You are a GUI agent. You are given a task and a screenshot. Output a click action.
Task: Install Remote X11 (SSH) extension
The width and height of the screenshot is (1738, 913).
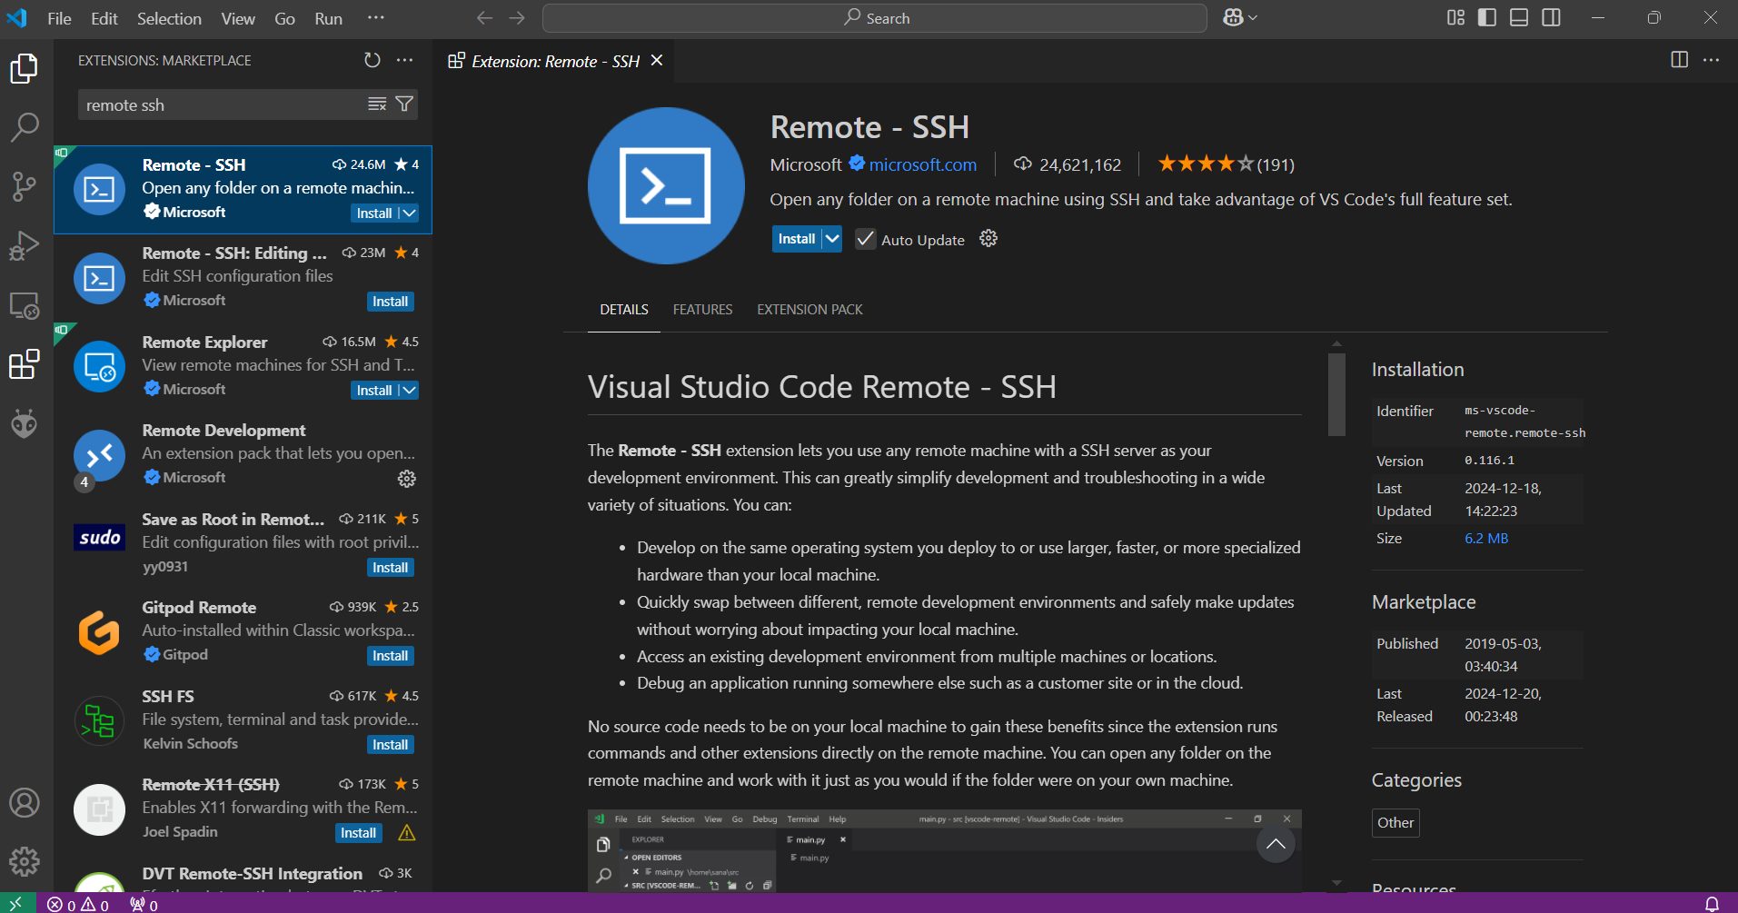(359, 833)
